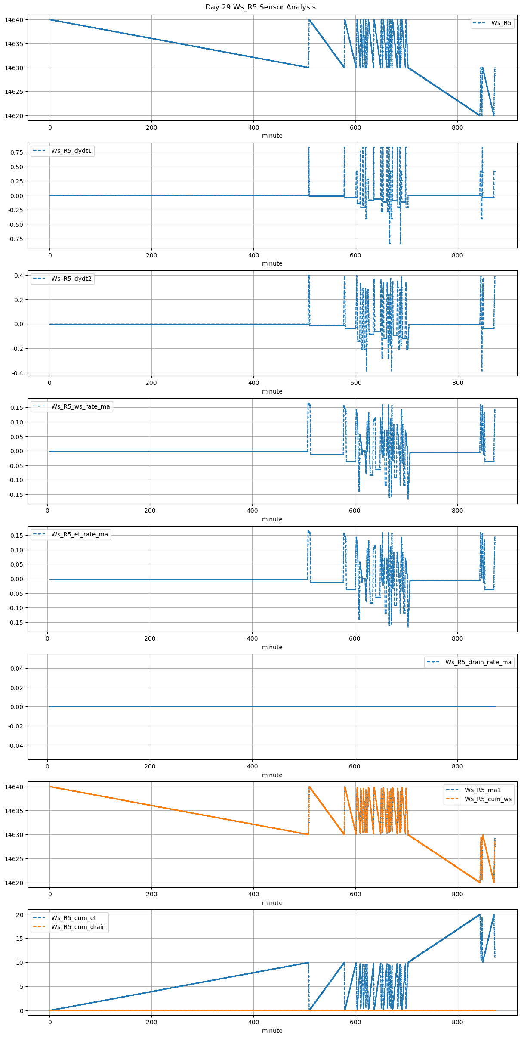Select the Ws_R5_dydt2 legend label
The height and width of the screenshot is (1038, 521).
71,279
